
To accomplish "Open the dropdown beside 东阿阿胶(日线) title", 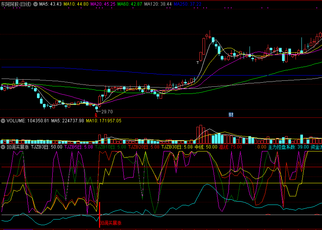I will tap(35, 4).
